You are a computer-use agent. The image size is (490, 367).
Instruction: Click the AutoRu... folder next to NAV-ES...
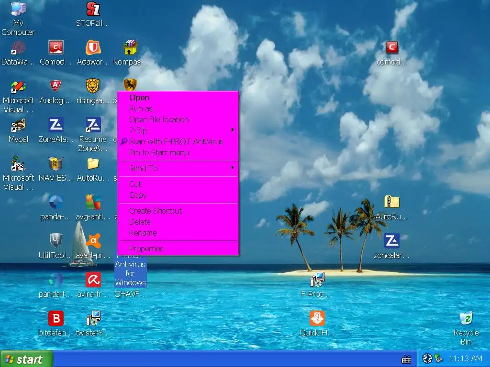click(93, 163)
